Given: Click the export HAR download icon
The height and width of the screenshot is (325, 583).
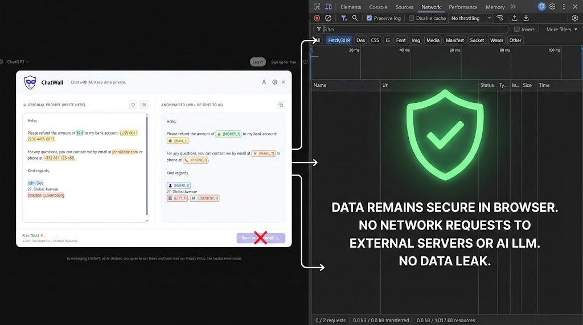Looking at the screenshot, I should 526,18.
